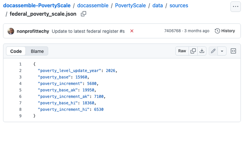
Task: Navigate to PovertyScale folder breadcrumb
Action: point(131,5)
